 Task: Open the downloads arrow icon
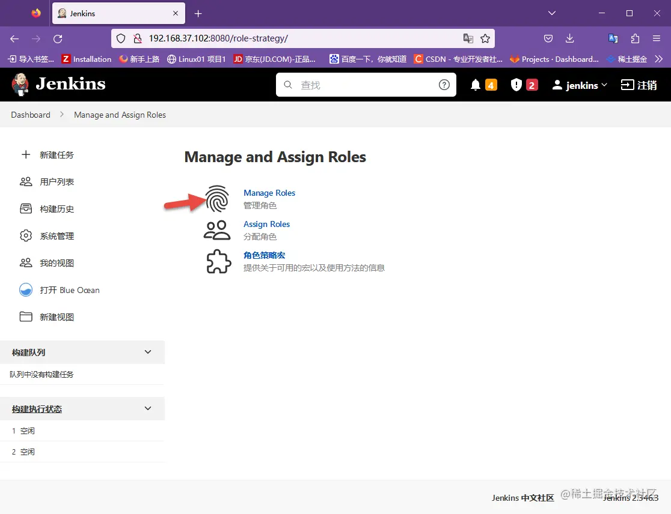[x=569, y=38]
